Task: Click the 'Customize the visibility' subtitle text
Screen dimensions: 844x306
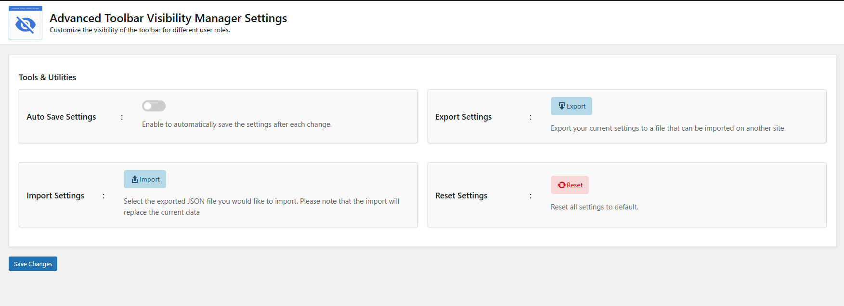Action: (x=140, y=30)
